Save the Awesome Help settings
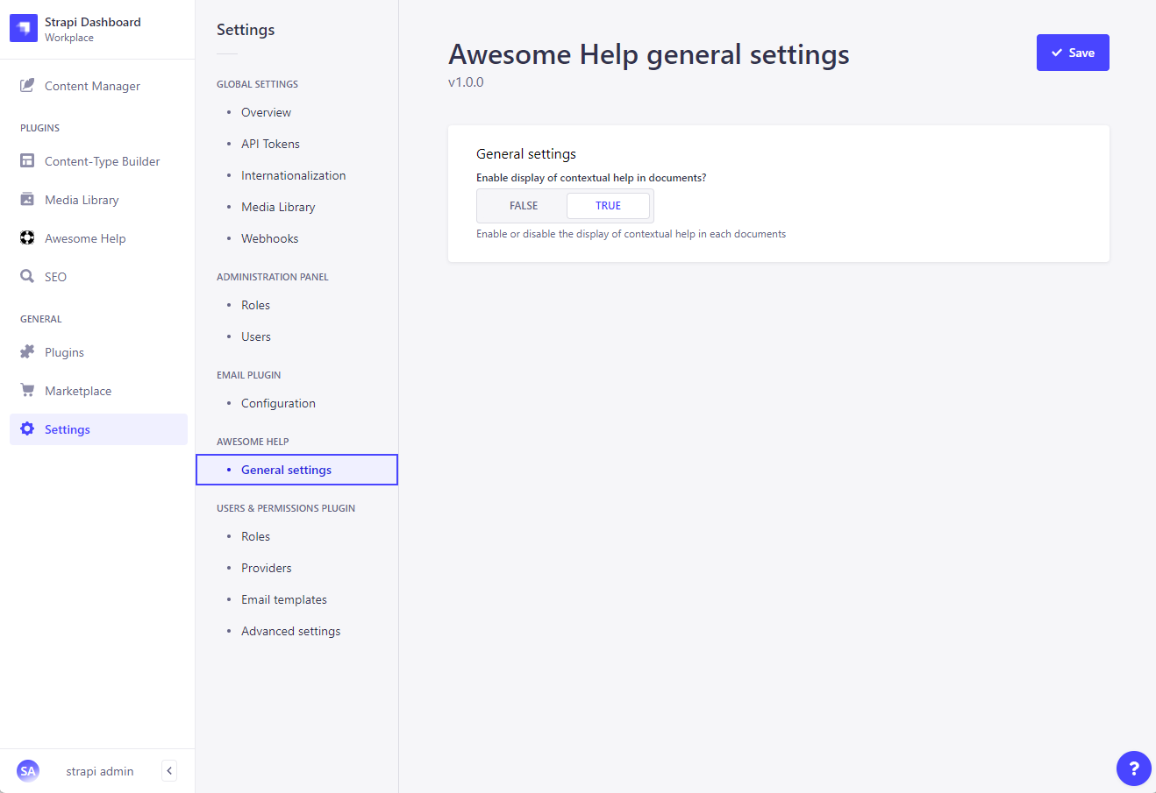 click(x=1073, y=53)
